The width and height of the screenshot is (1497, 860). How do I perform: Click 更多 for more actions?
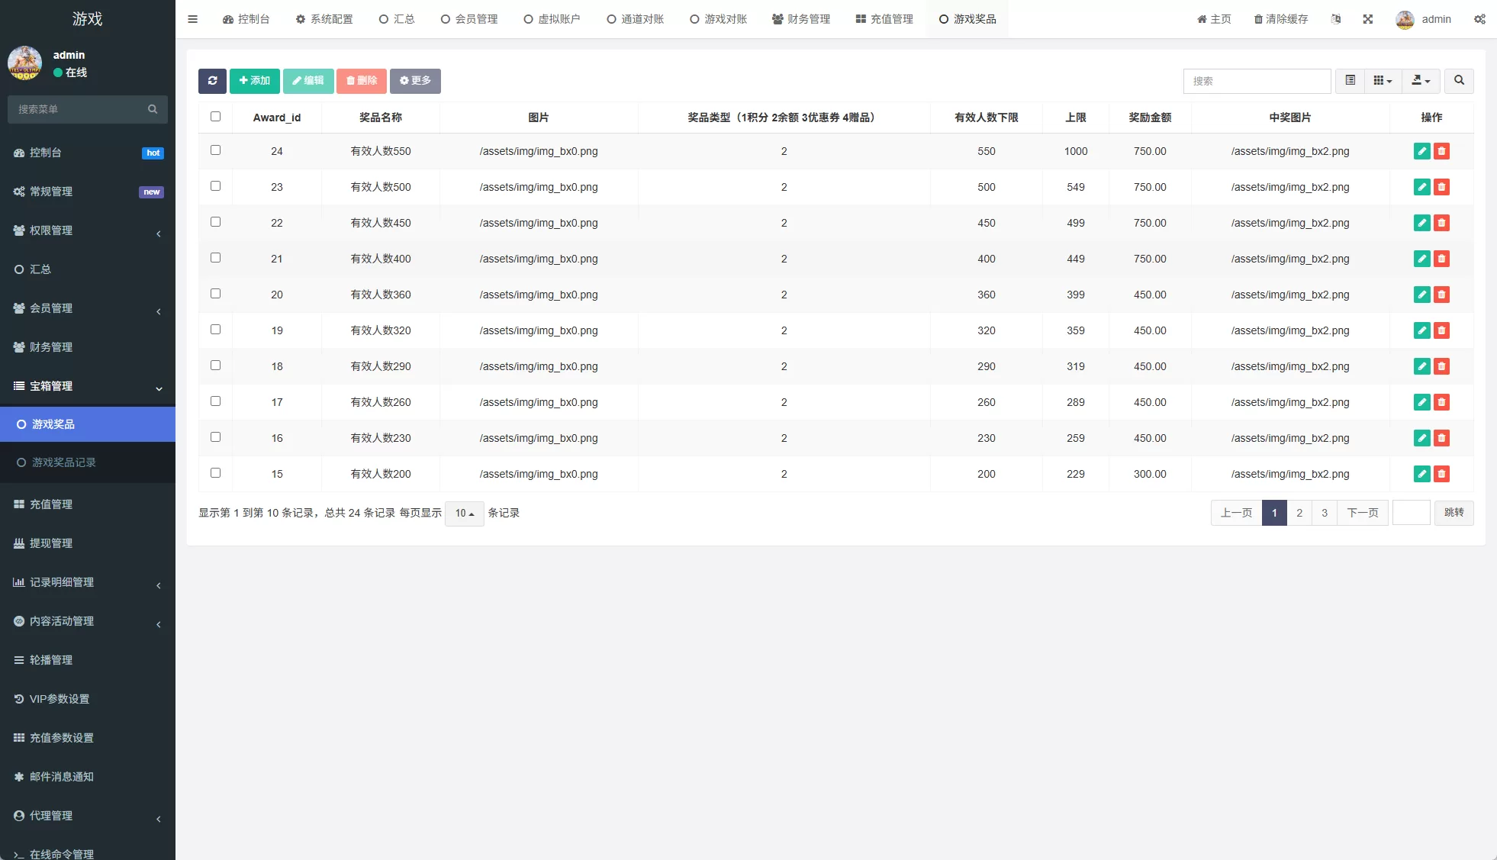(x=415, y=81)
